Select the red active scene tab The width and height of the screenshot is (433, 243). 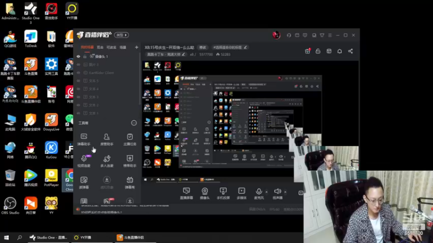coord(87,48)
